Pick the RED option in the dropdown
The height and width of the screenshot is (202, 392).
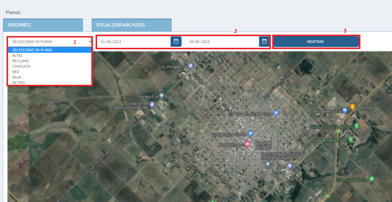(x=16, y=72)
